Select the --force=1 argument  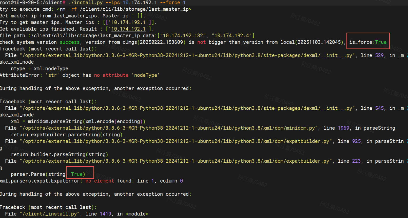click(x=173, y=3)
